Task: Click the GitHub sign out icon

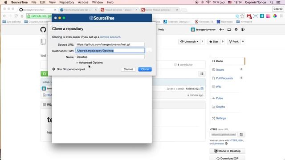Action: point(243,29)
